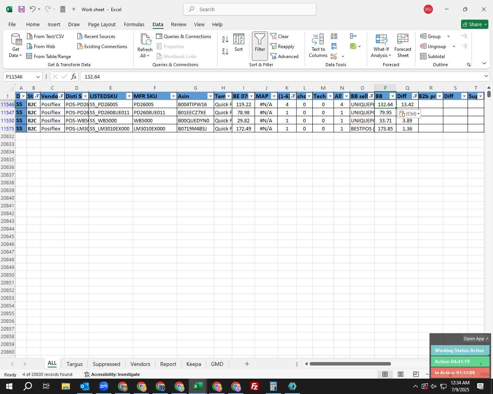Select cell containing B004TIPW16
This screenshot has height=394, width=493.
[x=195, y=104]
